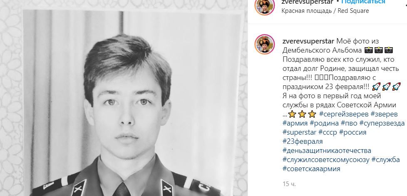Click the zverevsuperstar username in the caption
The image size is (407, 196).
[x=308, y=41]
